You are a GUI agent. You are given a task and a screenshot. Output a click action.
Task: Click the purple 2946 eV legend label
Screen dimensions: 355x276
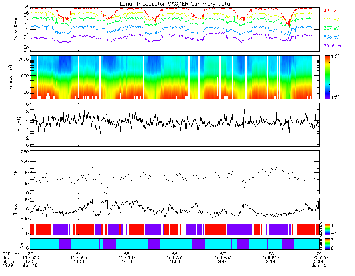pyautogui.click(x=333, y=46)
